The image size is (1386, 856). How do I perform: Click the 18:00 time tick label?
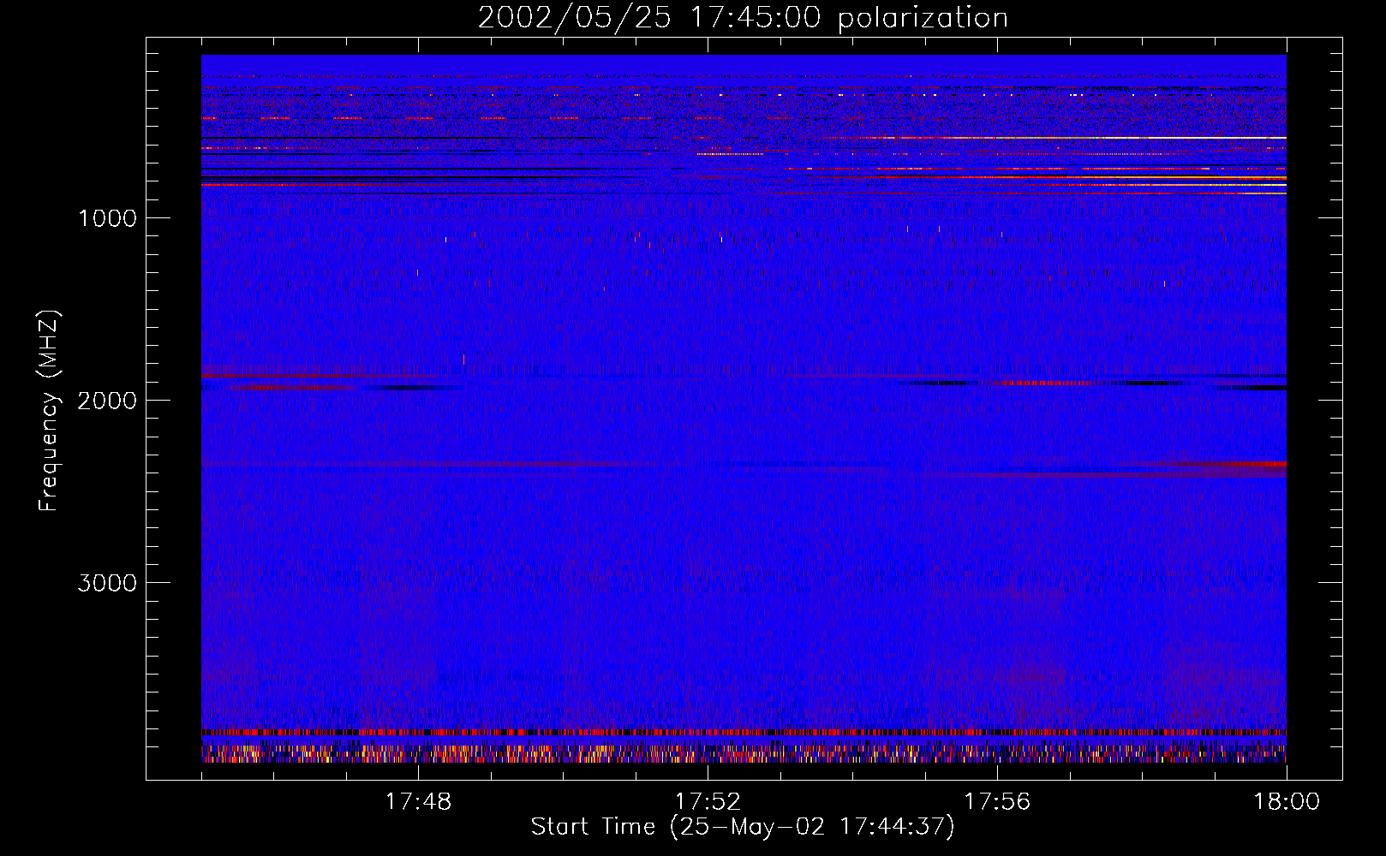coord(1287,802)
